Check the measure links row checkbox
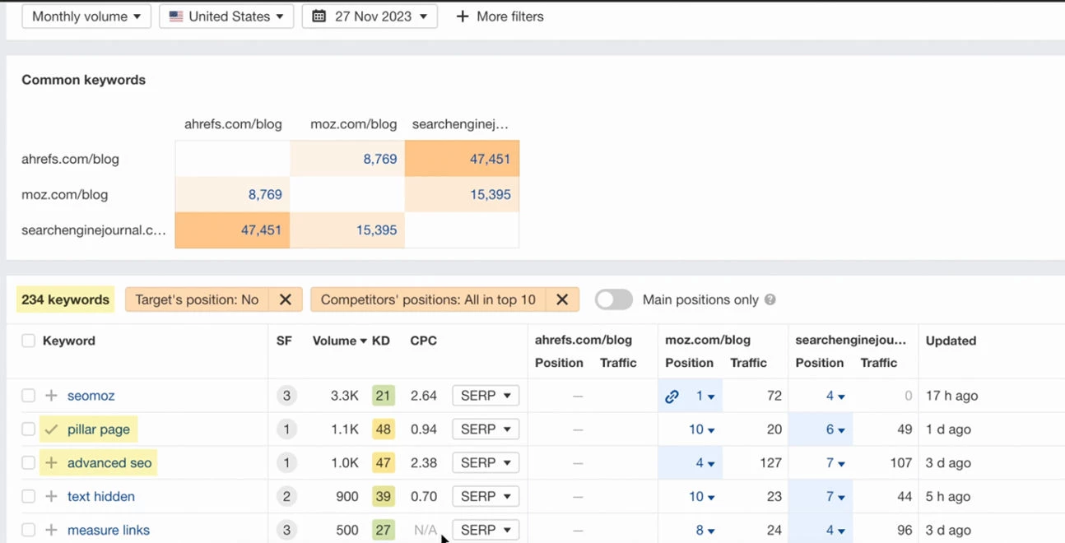This screenshot has width=1065, height=543. pyautogui.click(x=28, y=531)
